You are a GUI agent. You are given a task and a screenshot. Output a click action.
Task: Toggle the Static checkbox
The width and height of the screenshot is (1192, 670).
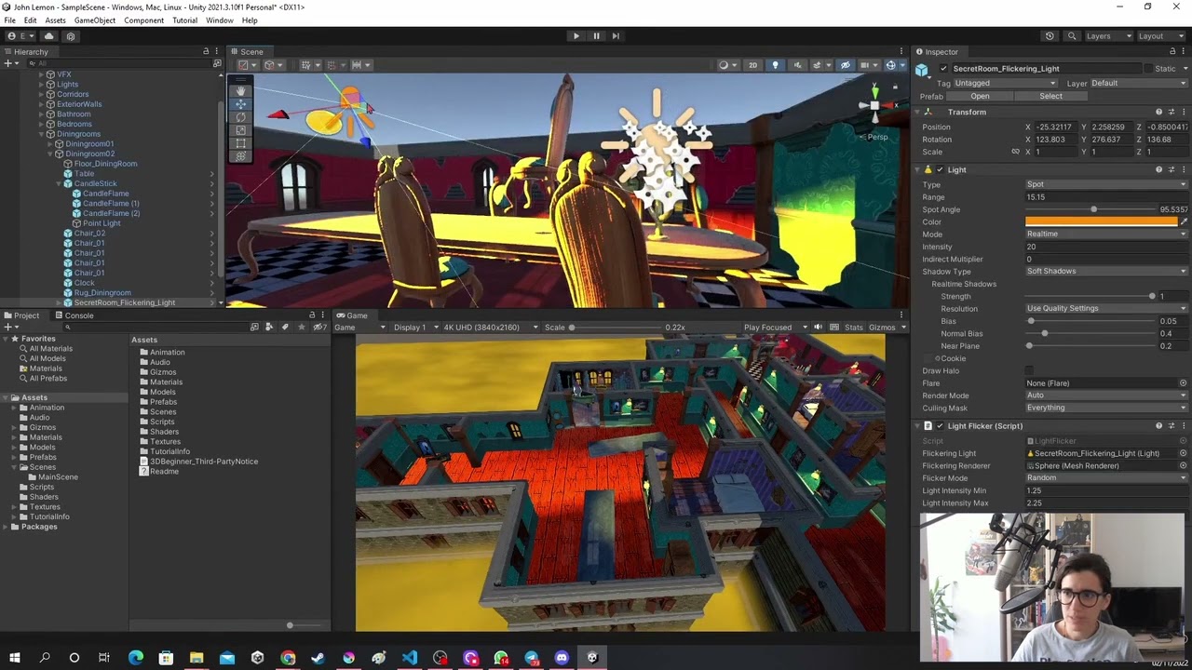(1147, 69)
